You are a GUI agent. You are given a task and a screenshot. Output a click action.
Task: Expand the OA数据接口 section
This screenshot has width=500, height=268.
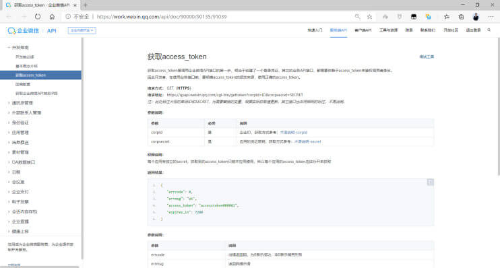click(x=9, y=162)
